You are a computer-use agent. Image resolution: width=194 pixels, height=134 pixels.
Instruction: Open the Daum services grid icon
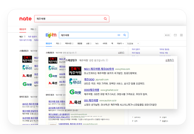tap(181, 35)
